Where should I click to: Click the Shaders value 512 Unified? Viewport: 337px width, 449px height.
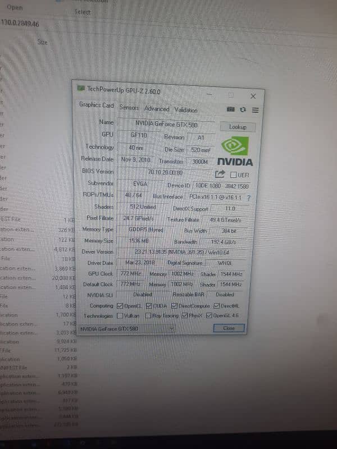[143, 207]
